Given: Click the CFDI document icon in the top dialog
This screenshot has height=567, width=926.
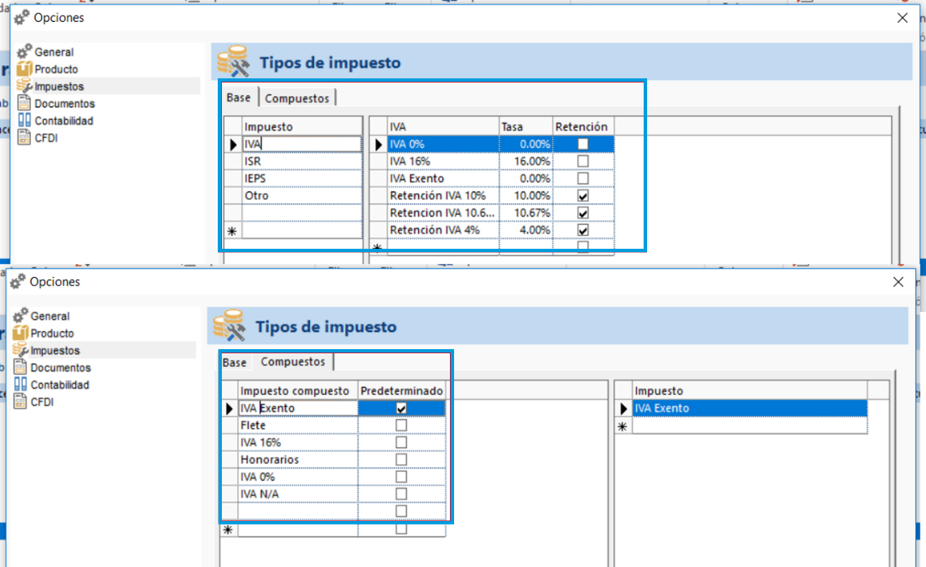Looking at the screenshot, I should point(25,137).
